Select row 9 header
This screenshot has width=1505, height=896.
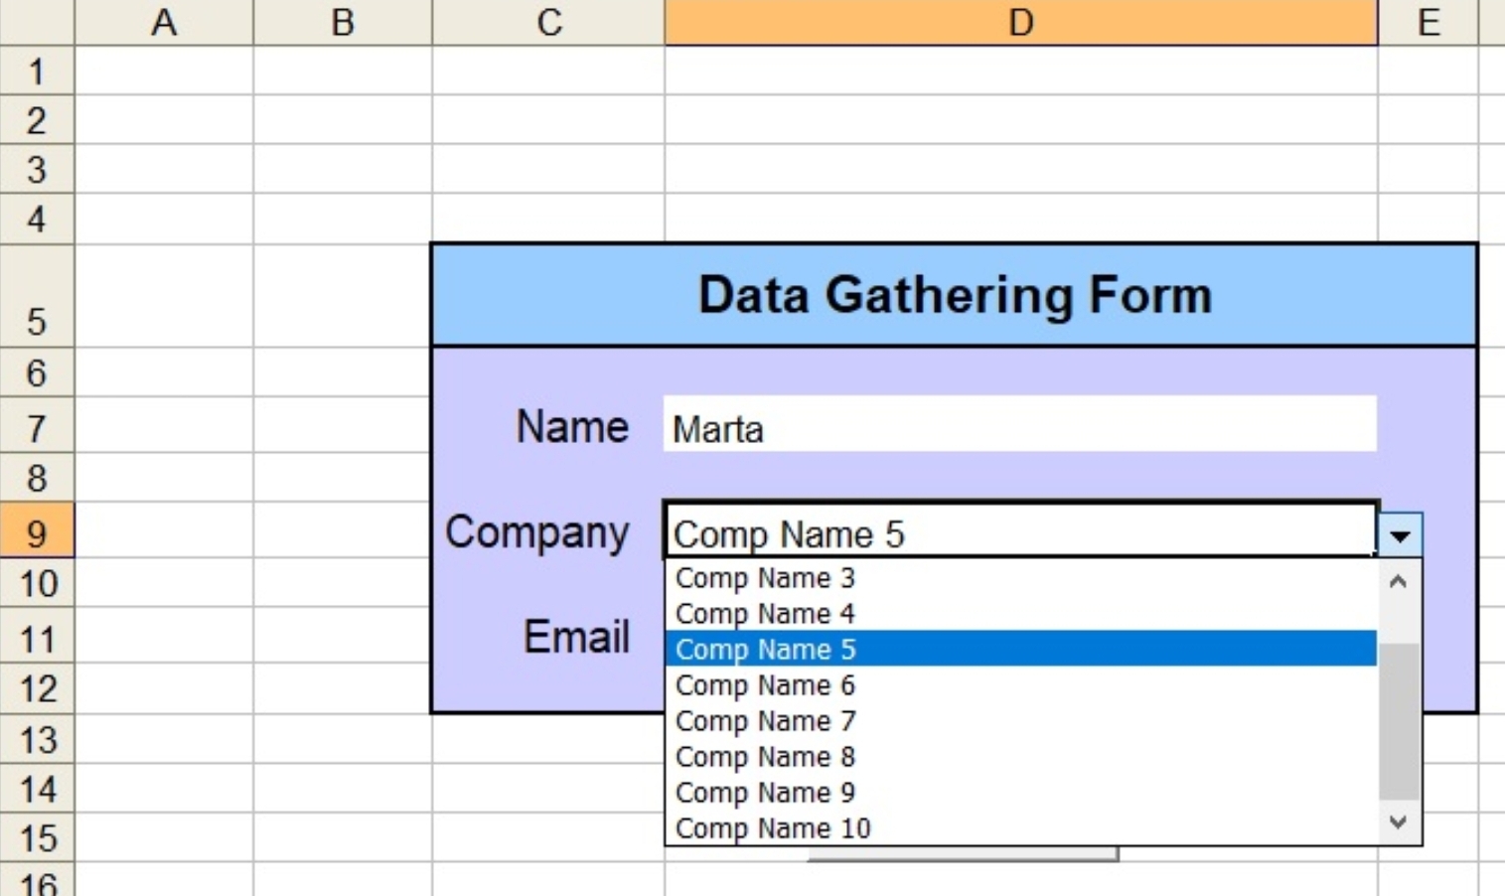pyautogui.click(x=37, y=533)
